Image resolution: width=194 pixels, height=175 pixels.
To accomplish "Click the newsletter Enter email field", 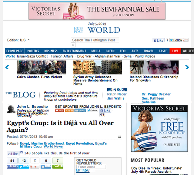I will coord(91,167).
